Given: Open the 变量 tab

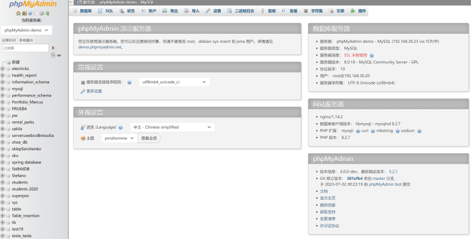Looking at the screenshot, I should pos(290,11).
